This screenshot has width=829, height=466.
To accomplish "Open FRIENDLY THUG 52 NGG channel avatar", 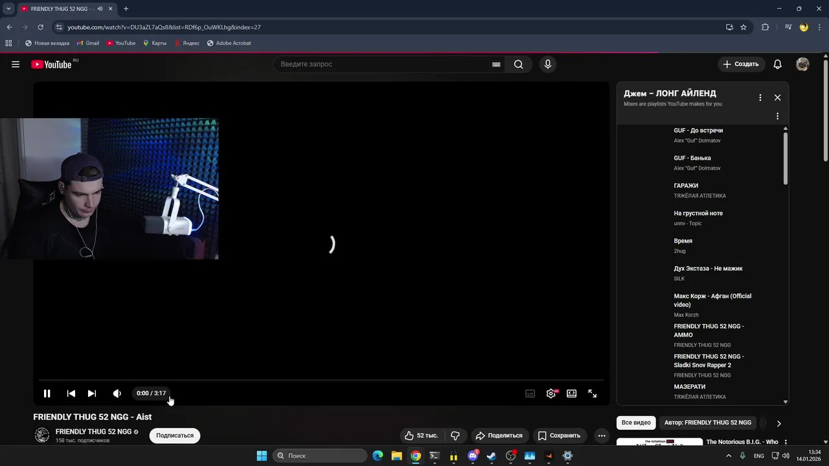I will [x=41, y=435].
